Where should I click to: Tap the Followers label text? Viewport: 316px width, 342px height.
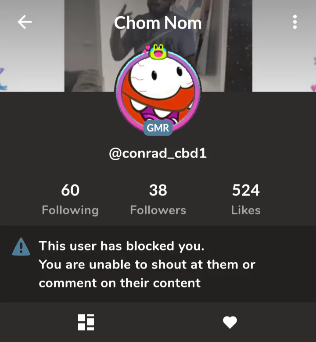(x=158, y=210)
